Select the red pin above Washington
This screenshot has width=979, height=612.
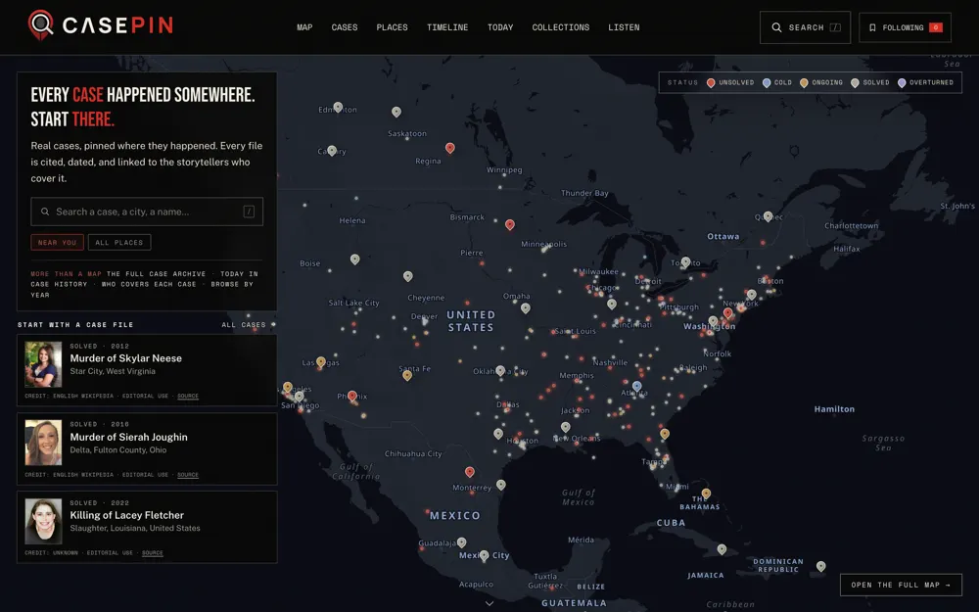coord(728,313)
